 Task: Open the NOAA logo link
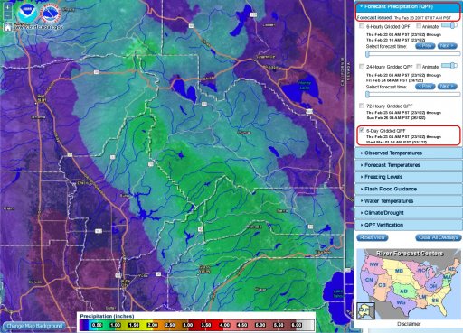click(27, 13)
